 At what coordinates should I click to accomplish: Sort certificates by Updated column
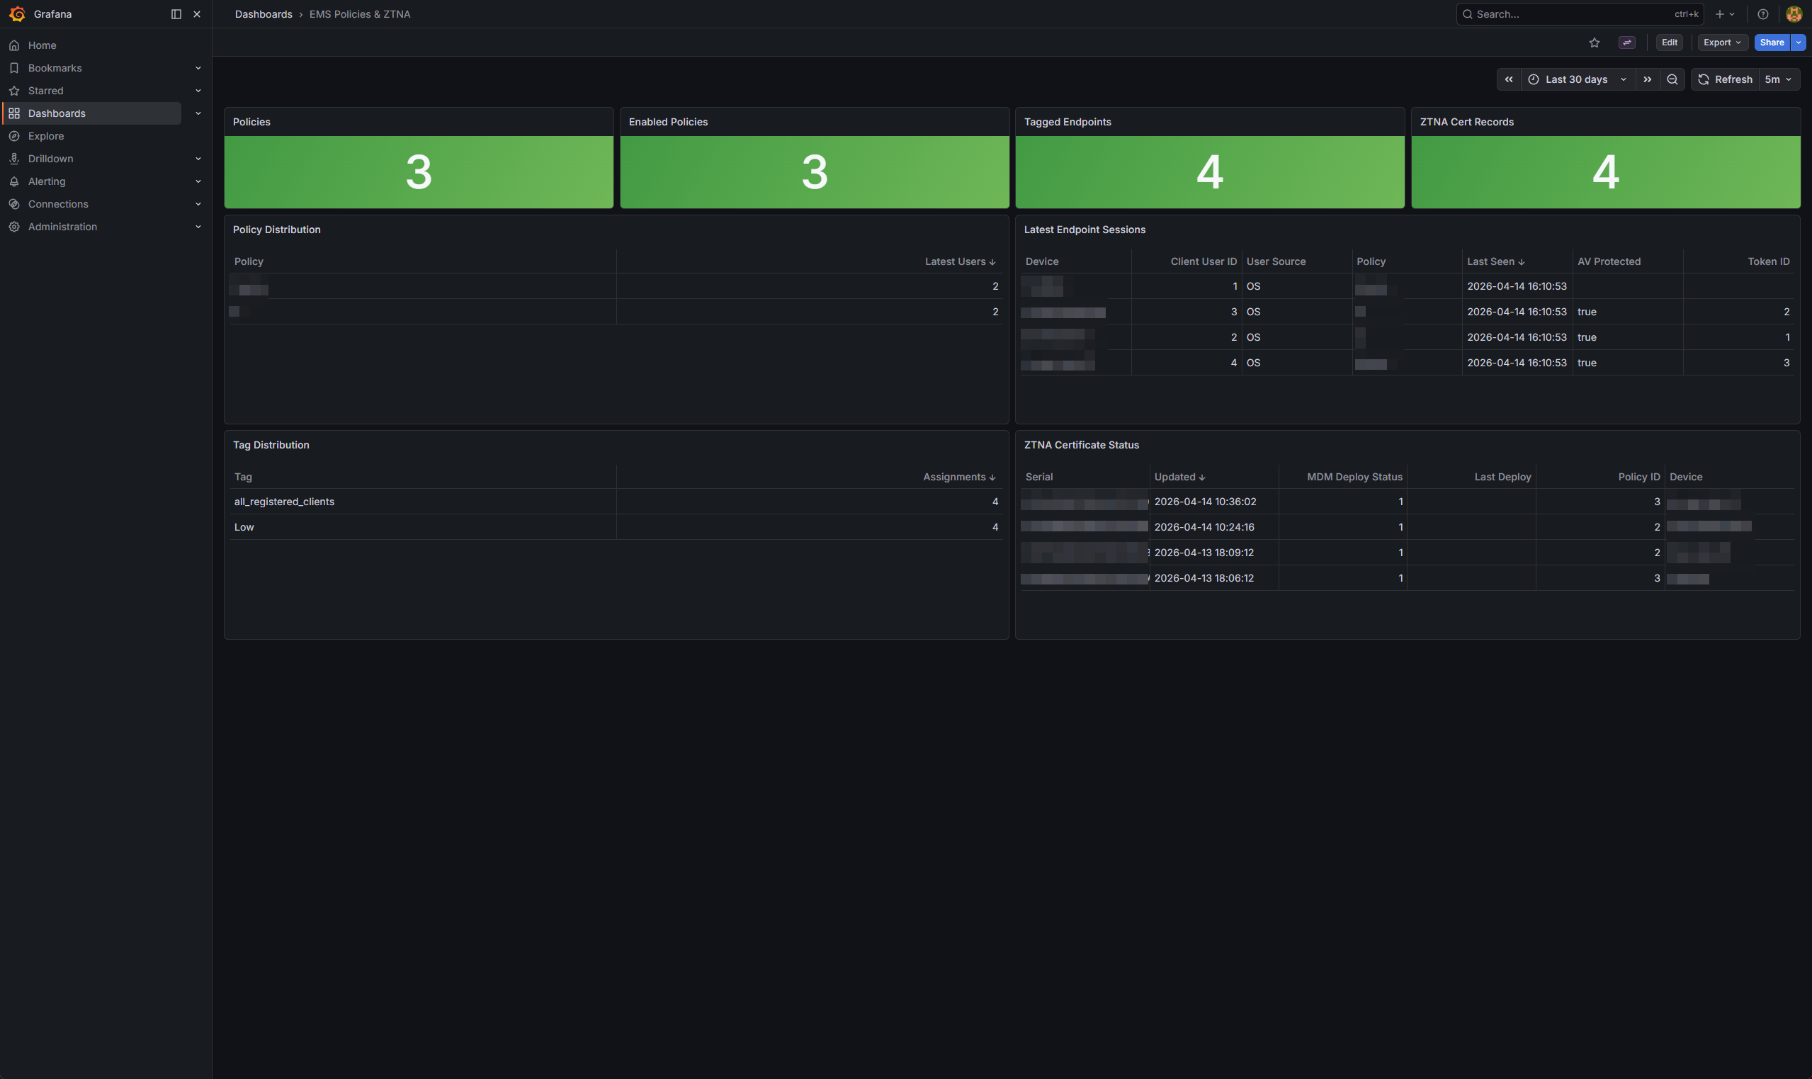click(x=1179, y=477)
